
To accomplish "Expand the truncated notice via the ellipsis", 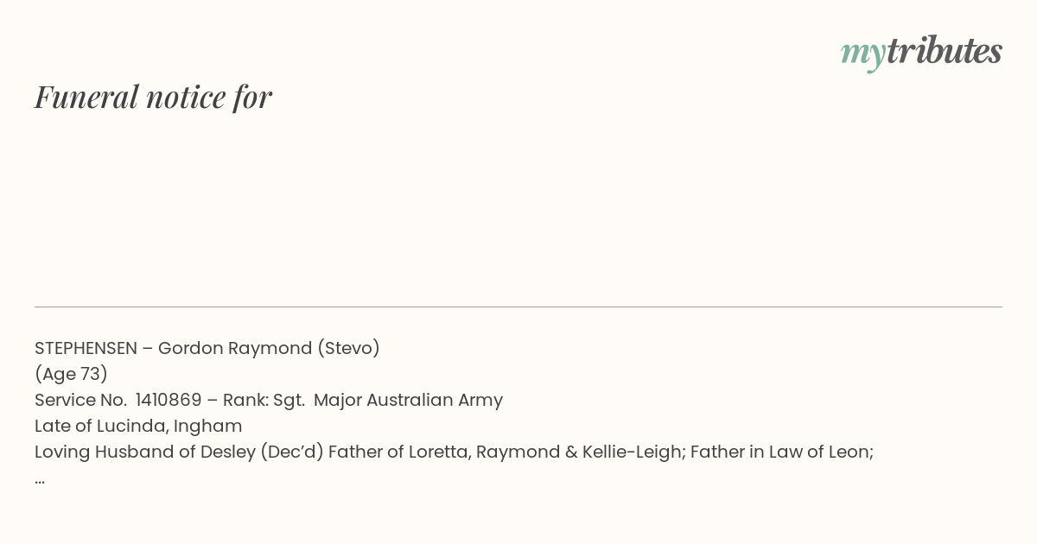I will pyautogui.click(x=40, y=480).
